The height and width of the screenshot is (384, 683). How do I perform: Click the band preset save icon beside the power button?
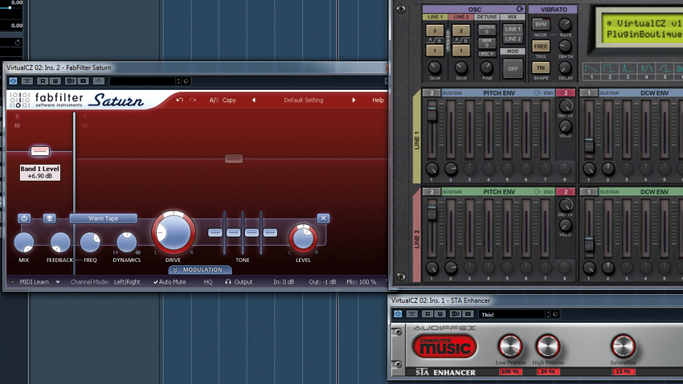(49, 219)
